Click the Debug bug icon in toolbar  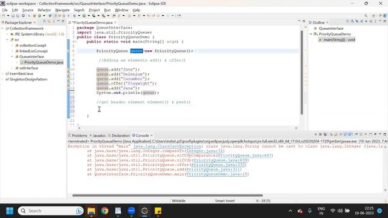tap(74, 16)
